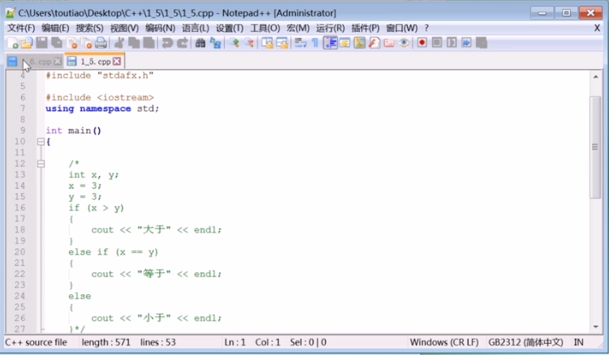Toggle synchronized vertical scrolling

[x=268, y=43]
